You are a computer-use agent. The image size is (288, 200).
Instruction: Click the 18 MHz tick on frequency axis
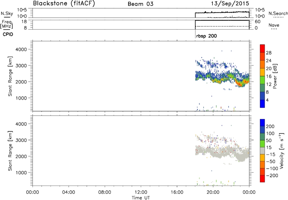tap(24, 22)
